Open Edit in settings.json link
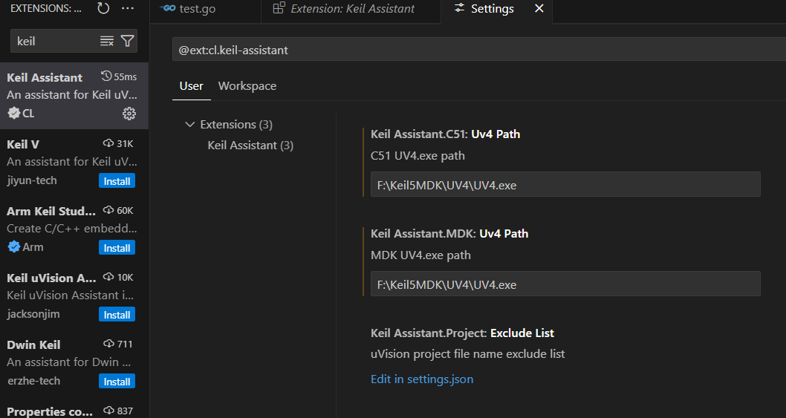786x418 pixels. (422, 379)
